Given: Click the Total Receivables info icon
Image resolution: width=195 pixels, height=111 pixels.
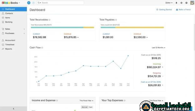Looking at the screenshot, I should pyautogui.click(x=50, y=20).
